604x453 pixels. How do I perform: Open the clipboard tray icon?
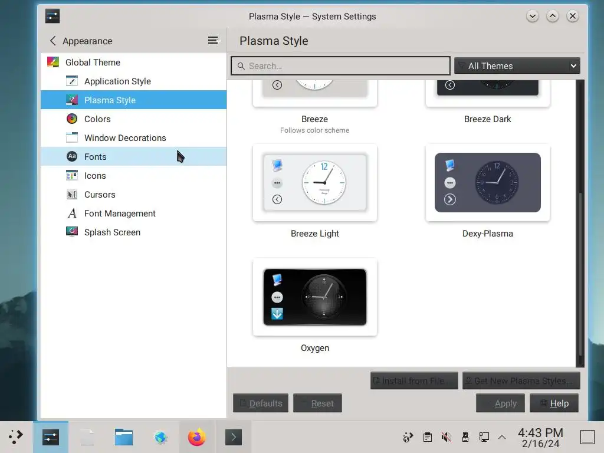[427, 437]
